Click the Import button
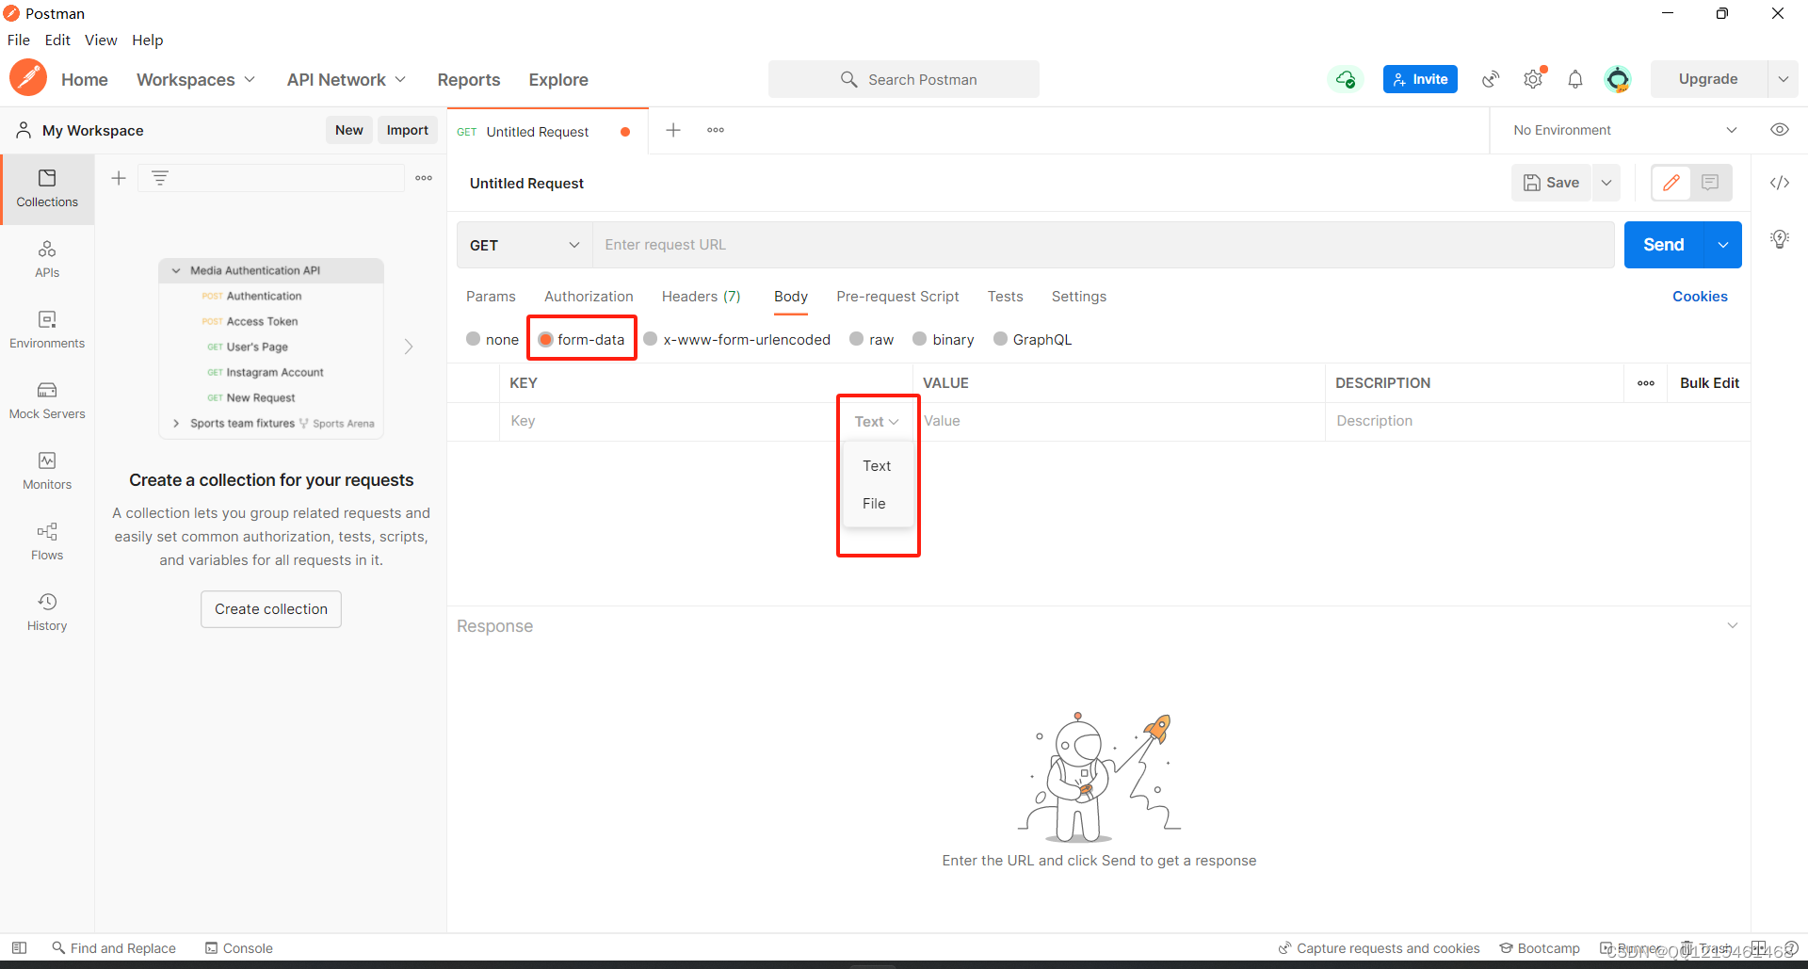 [407, 130]
